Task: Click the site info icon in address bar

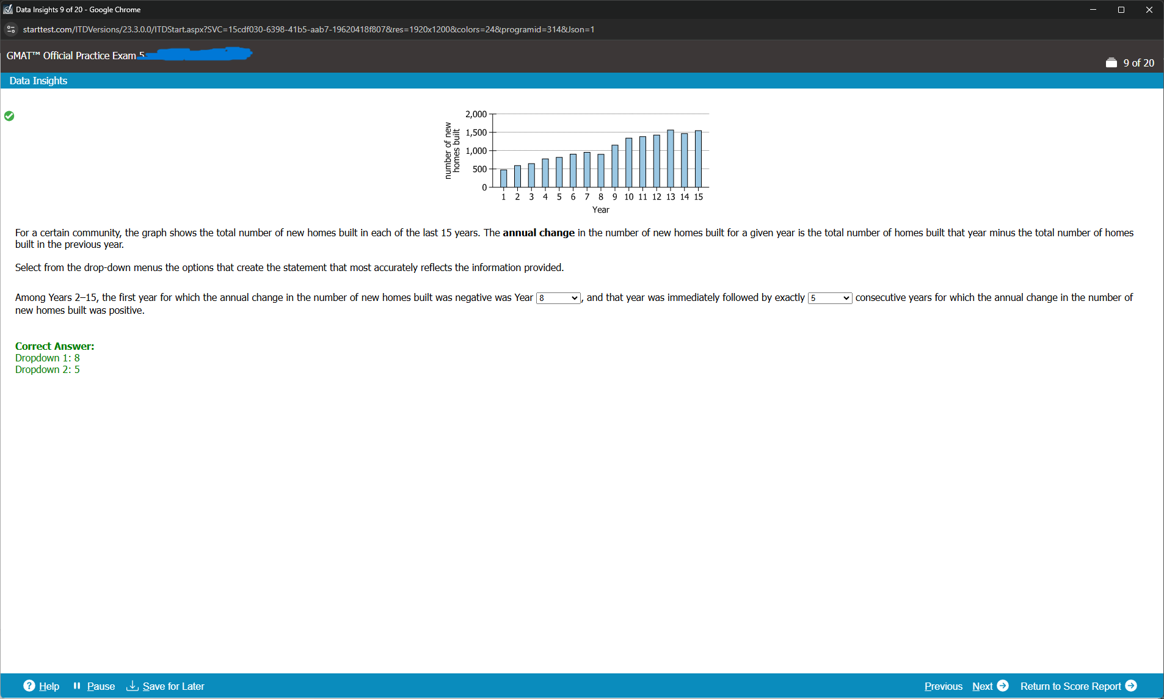Action: [11, 29]
